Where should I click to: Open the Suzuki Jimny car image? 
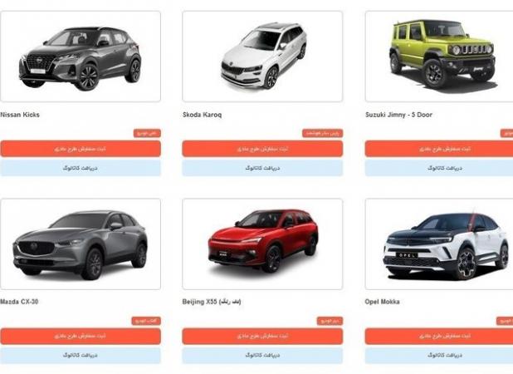439,57
